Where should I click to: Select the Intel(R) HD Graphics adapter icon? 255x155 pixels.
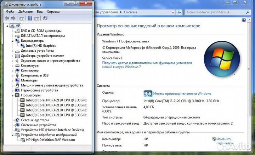coord(22,46)
